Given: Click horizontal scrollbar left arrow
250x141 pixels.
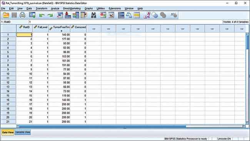Looking at the screenshot, I should click(18, 126).
